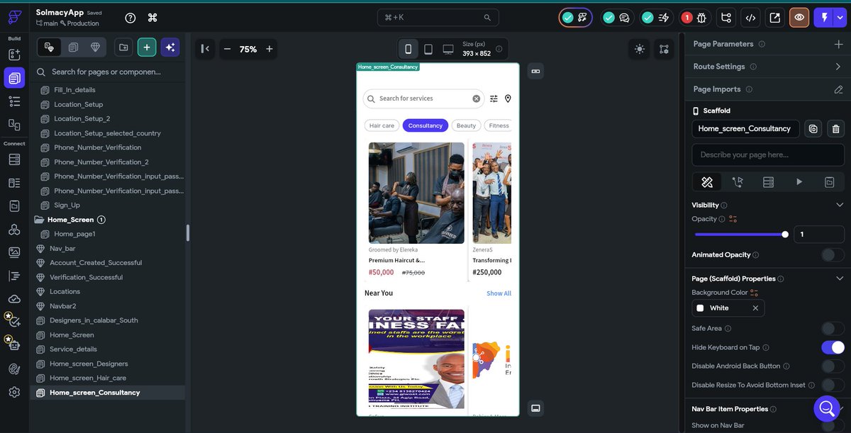Screen dimensions: 851x433
Task: Open main branch selector
Action: point(46,23)
